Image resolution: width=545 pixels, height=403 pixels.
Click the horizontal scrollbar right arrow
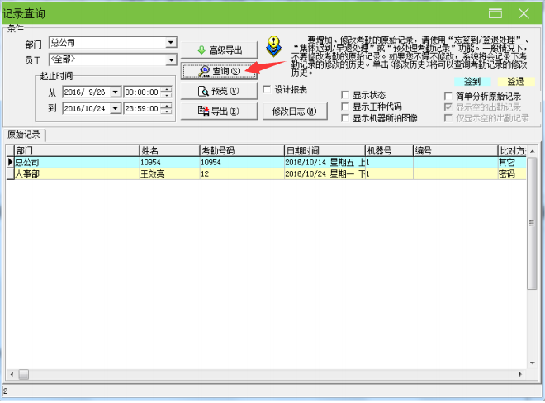520,374
